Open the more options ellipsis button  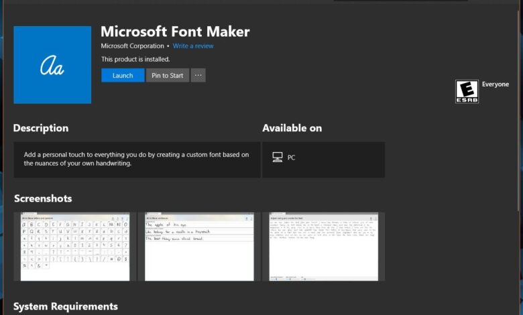click(x=198, y=75)
